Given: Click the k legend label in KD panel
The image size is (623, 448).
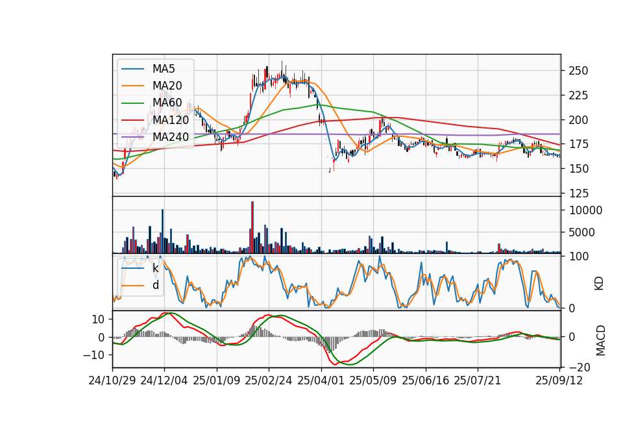Looking at the screenshot, I should (155, 268).
